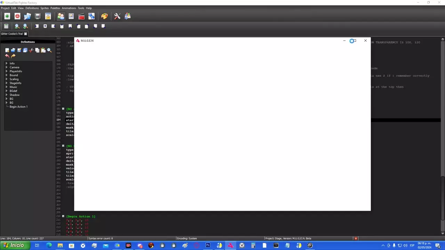Click the magnifier search icon in Definitions panel
The image size is (445, 250).
coord(49,50)
